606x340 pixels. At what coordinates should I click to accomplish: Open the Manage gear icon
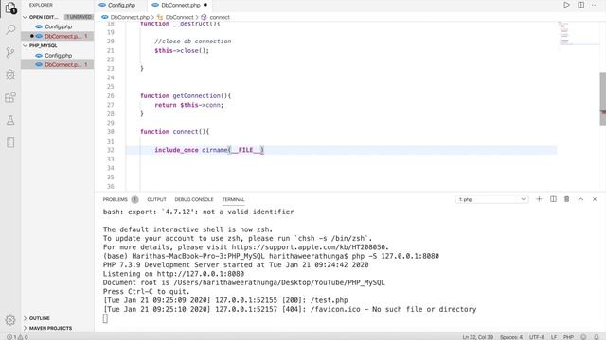click(x=10, y=320)
